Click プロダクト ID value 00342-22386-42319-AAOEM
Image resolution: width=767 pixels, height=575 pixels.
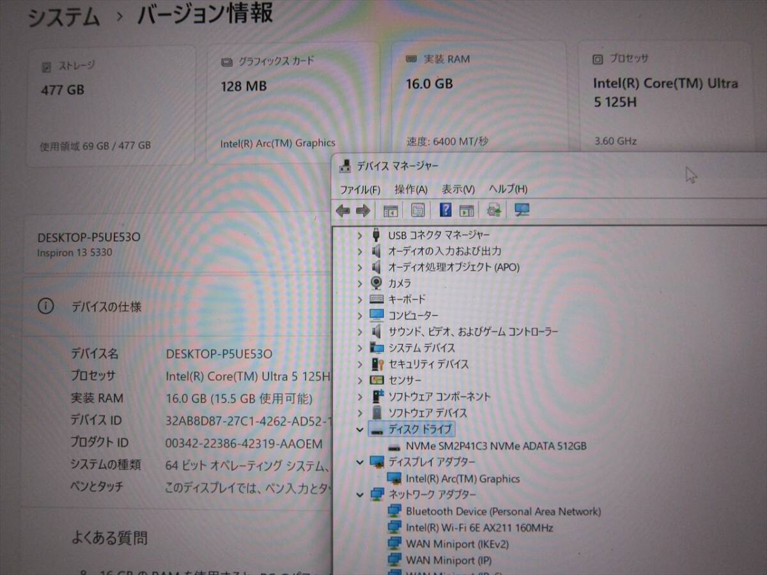click(244, 443)
